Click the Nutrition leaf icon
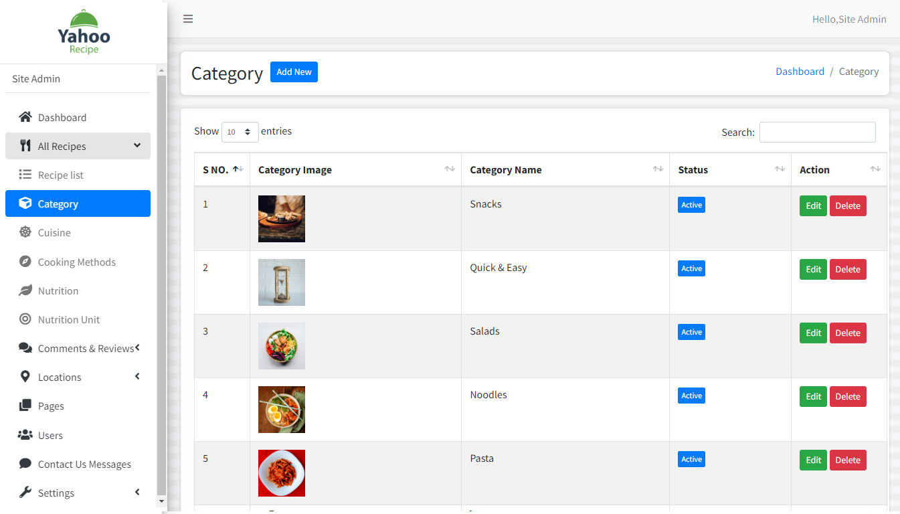The width and height of the screenshot is (900, 514). click(x=25, y=290)
